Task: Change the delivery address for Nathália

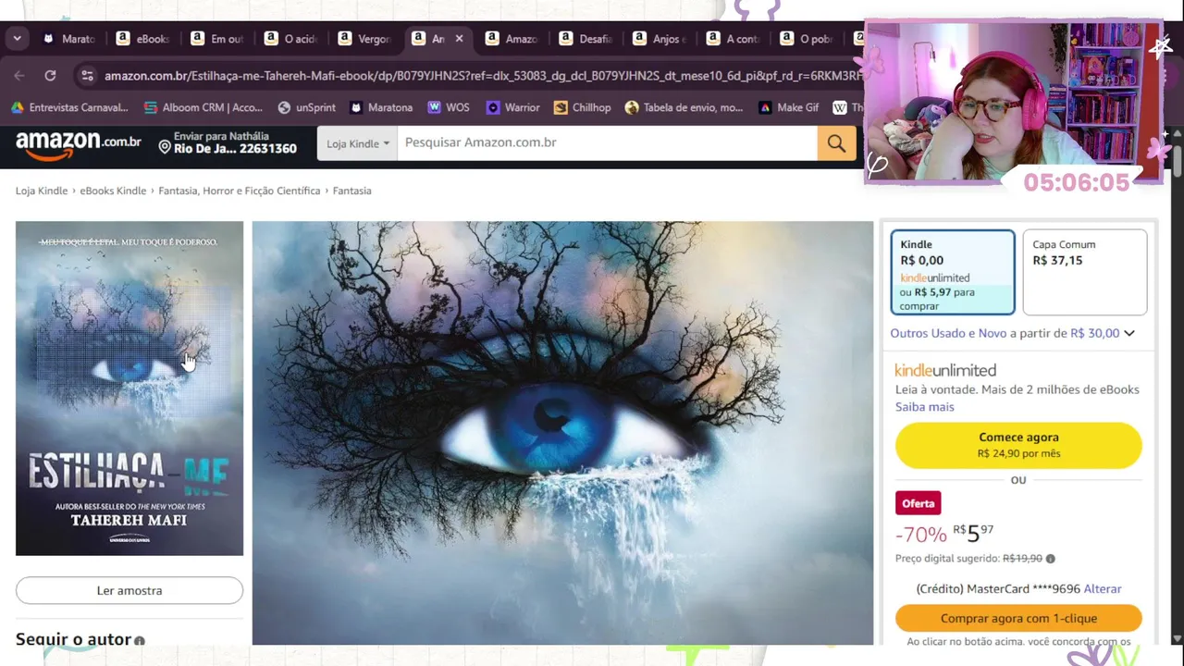Action: [x=228, y=142]
